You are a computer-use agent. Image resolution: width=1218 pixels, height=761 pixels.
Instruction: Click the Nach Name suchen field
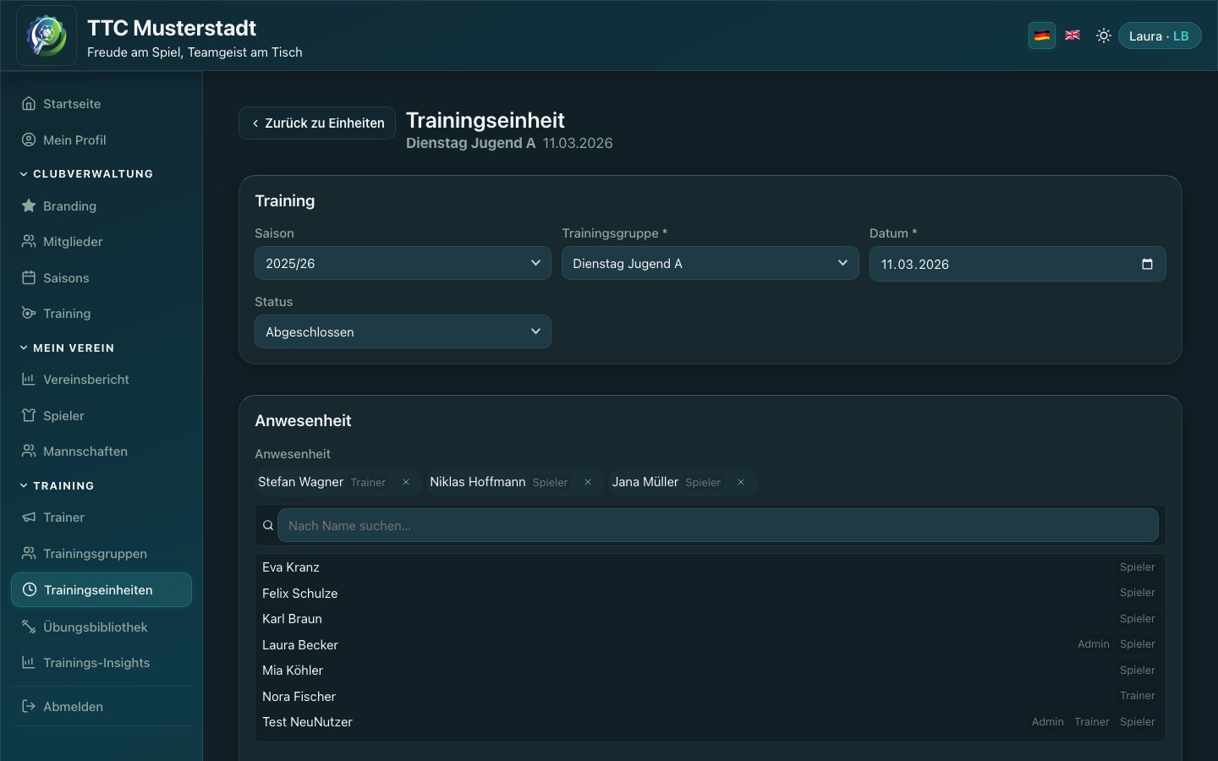(x=718, y=526)
